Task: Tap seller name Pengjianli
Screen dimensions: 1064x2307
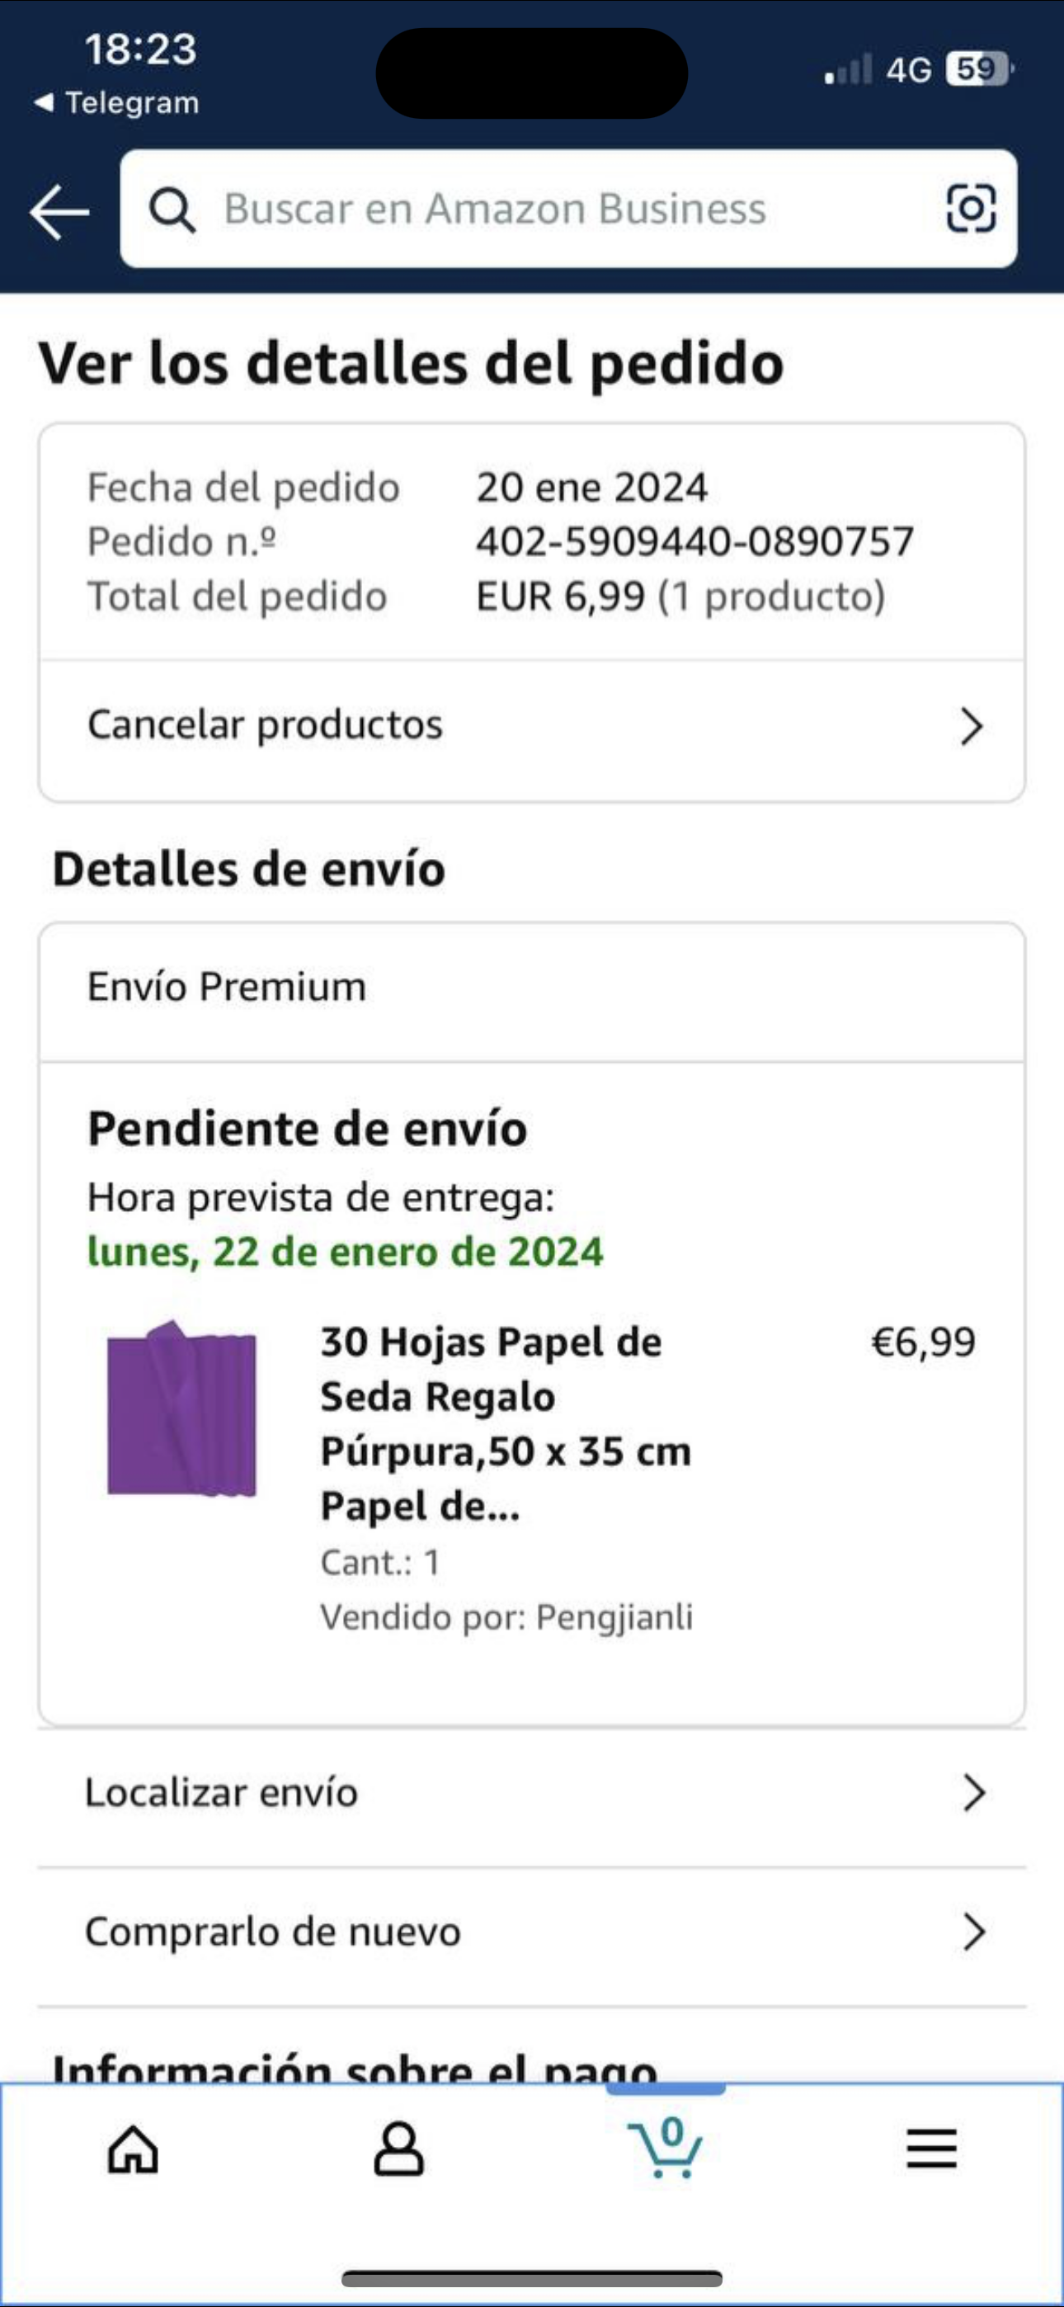Action: point(614,1617)
